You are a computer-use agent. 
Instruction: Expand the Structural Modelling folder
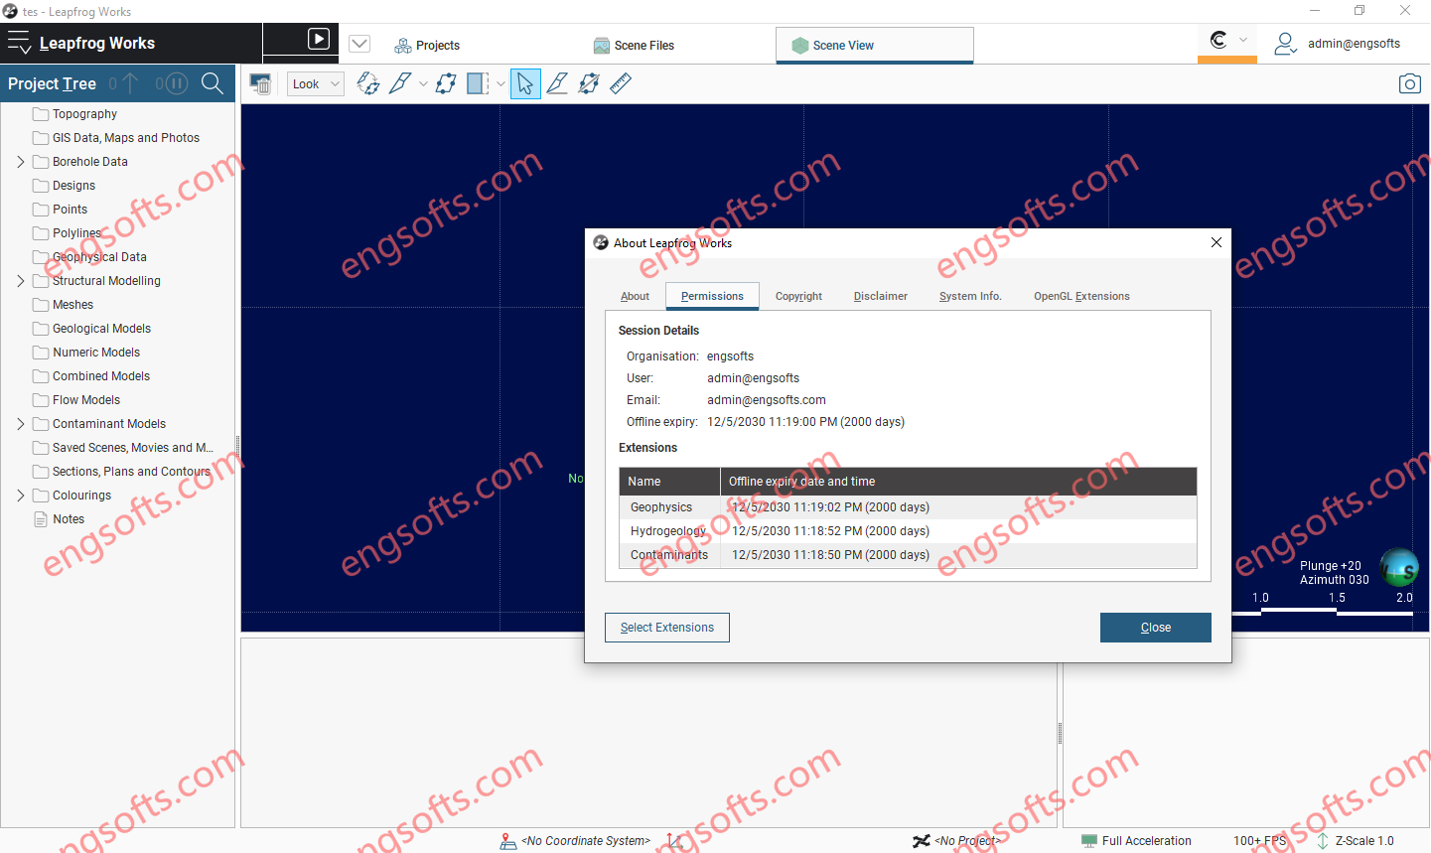pyautogui.click(x=21, y=281)
